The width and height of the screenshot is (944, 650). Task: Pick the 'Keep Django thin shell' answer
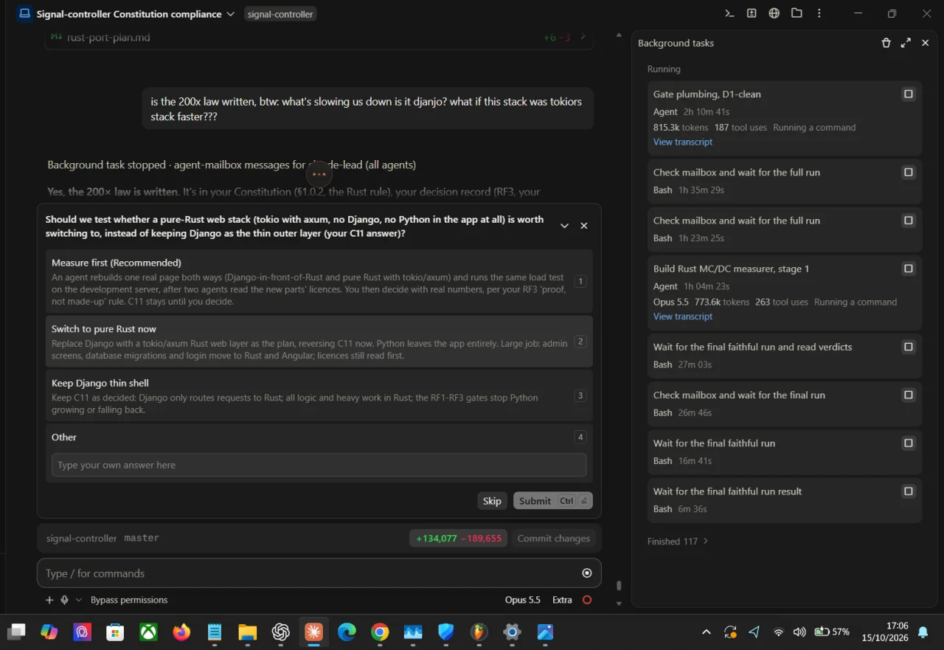pos(319,395)
